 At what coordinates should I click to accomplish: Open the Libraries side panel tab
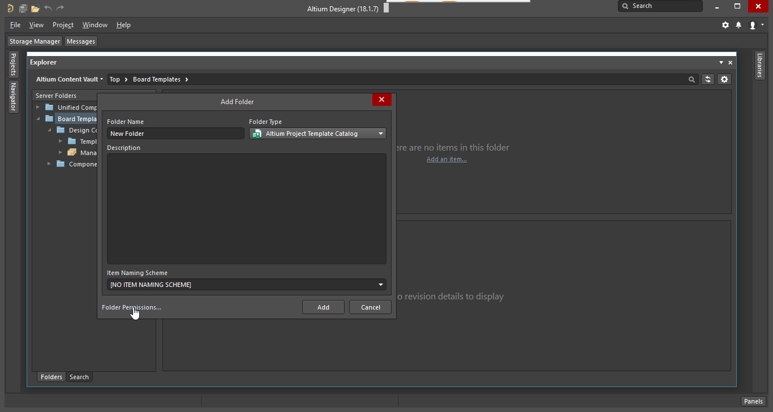[759, 65]
